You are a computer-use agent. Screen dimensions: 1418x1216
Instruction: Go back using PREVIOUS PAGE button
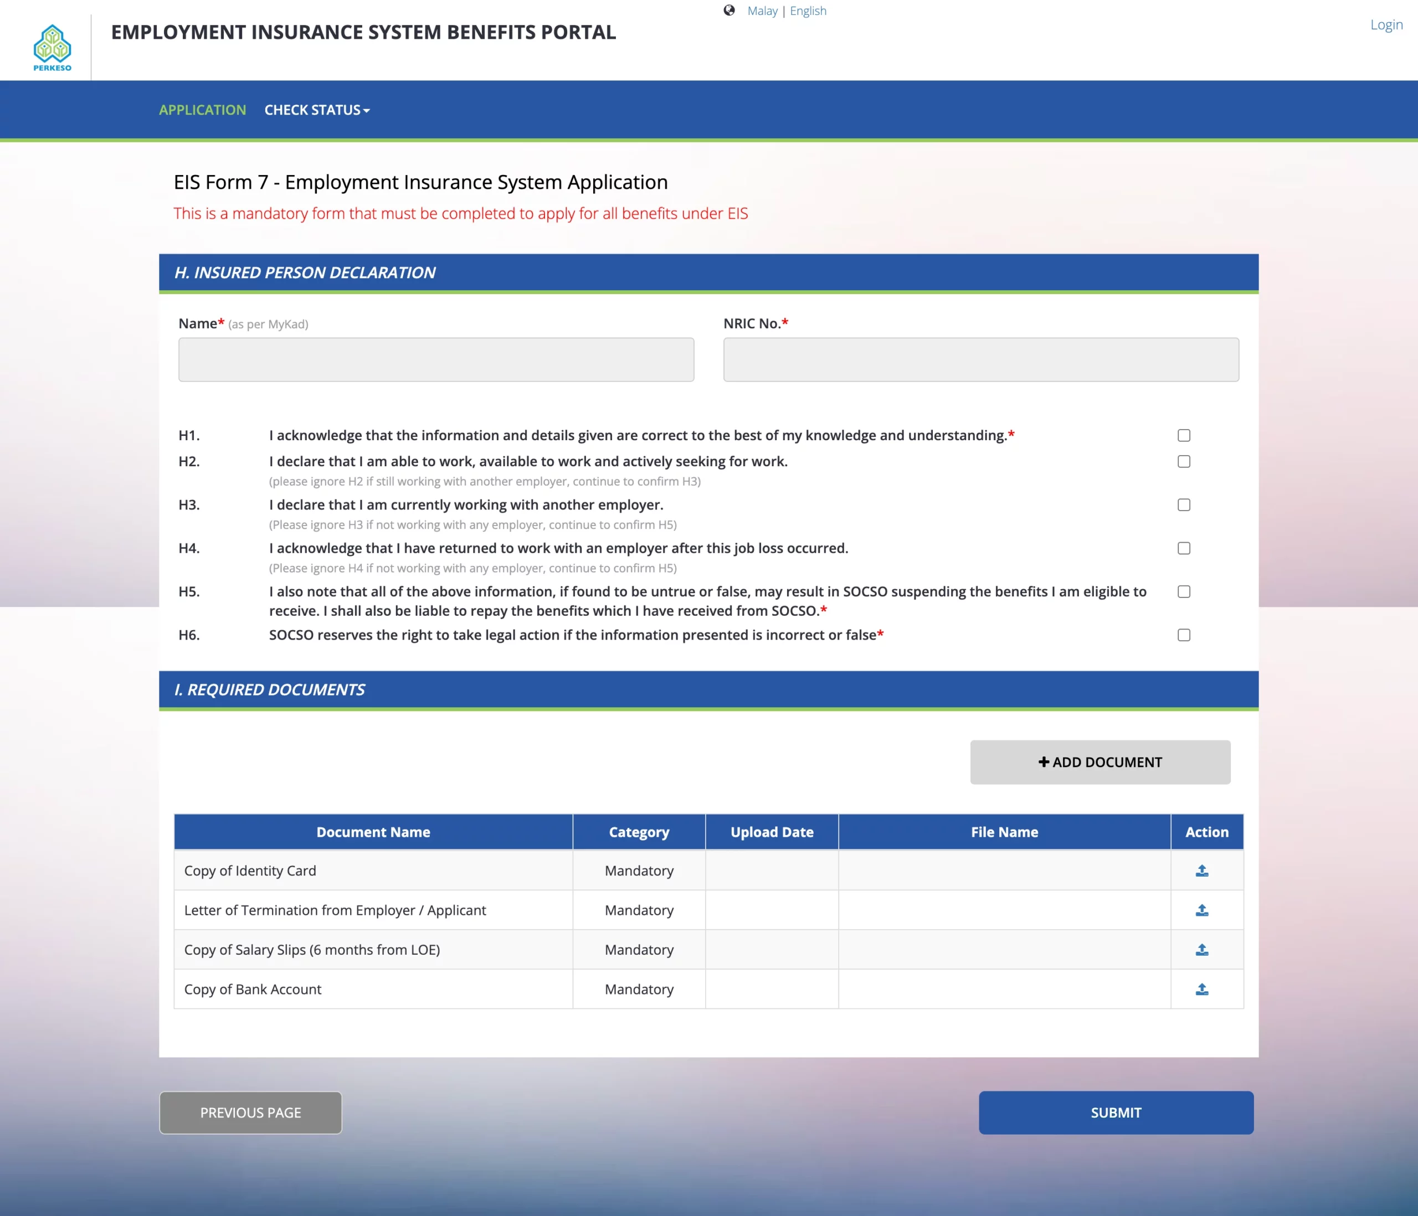point(250,1112)
